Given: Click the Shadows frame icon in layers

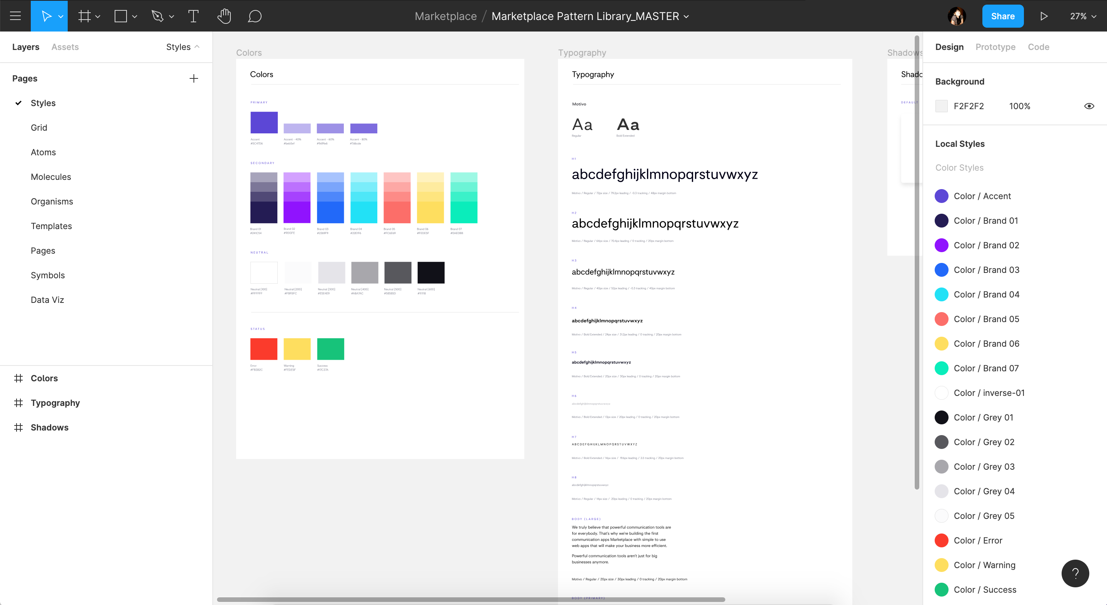Looking at the screenshot, I should click(x=18, y=427).
